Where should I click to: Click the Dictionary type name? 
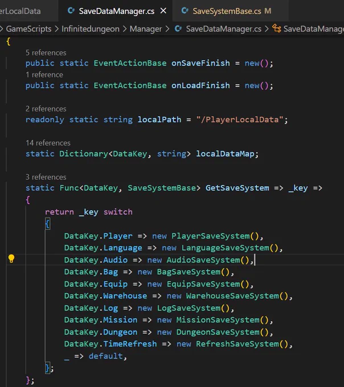84,154
